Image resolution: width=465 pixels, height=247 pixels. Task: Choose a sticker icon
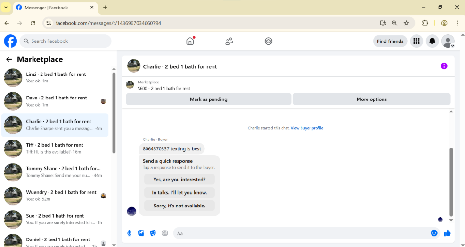click(153, 233)
